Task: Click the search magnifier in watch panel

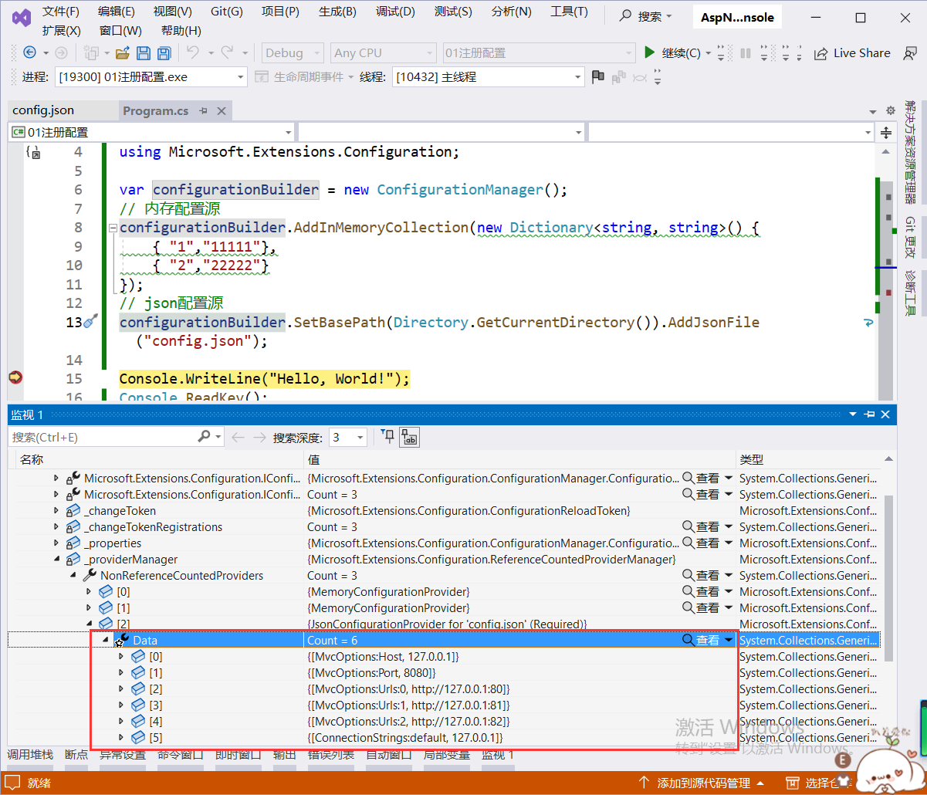Action: click(204, 437)
